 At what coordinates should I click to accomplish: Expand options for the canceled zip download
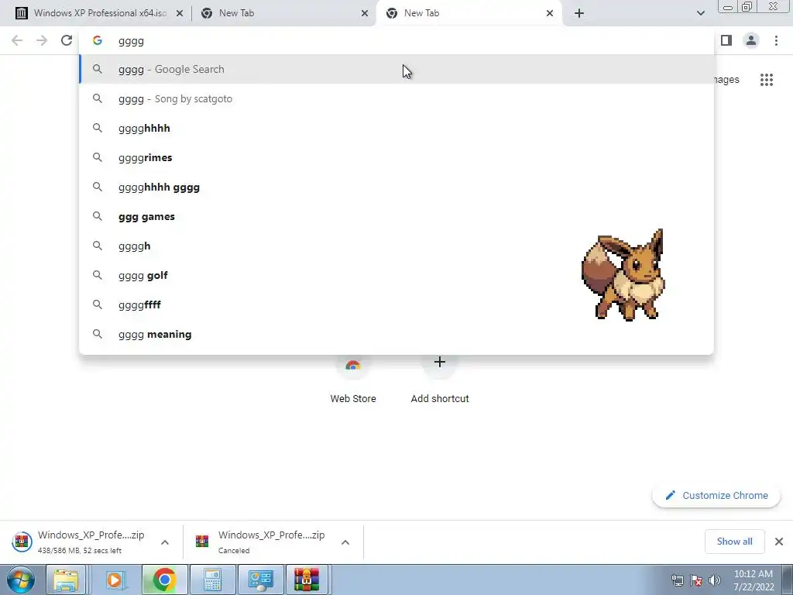tap(345, 542)
